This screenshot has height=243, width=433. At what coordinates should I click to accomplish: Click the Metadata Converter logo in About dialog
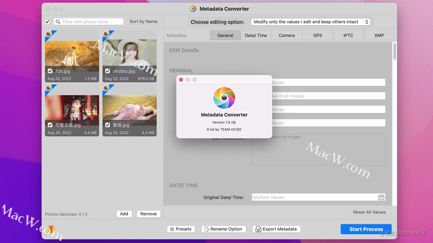tap(224, 98)
